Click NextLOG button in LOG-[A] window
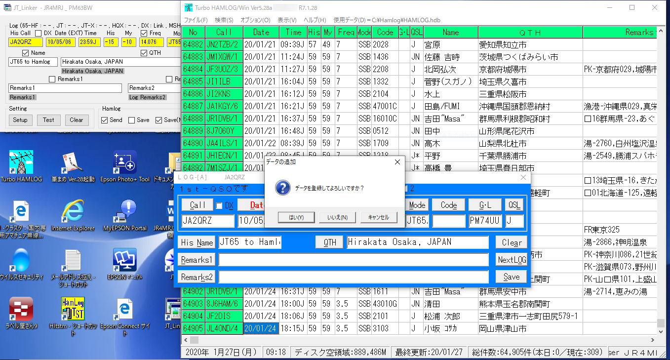Image resolution: width=670 pixels, height=360 pixels. click(x=512, y=260)
